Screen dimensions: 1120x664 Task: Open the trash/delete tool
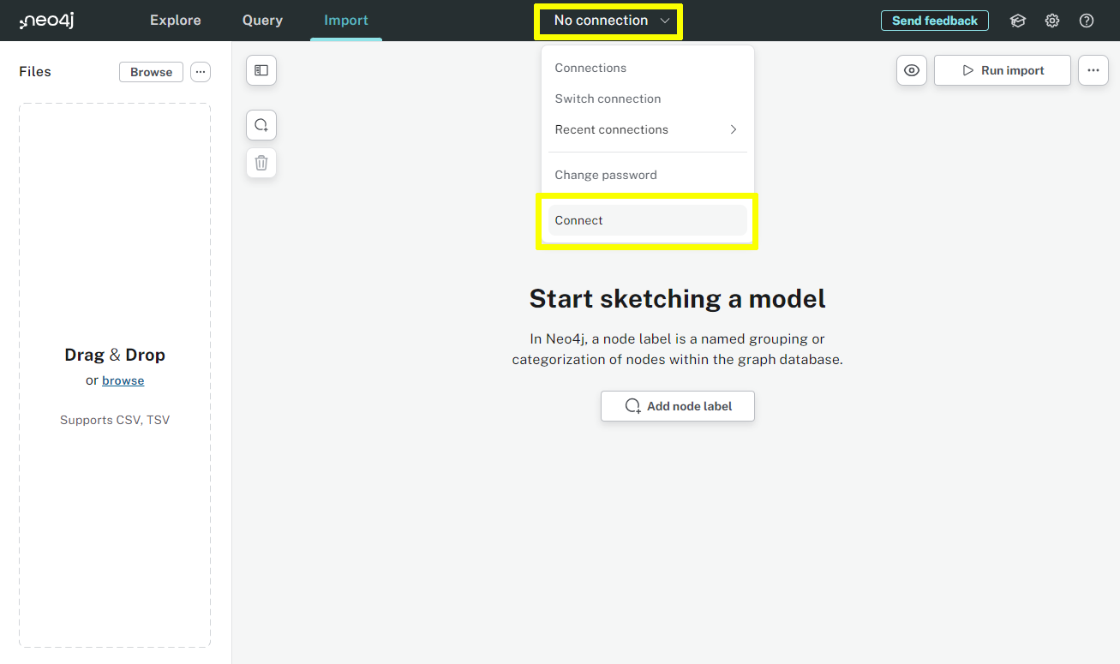coord(261,162)
